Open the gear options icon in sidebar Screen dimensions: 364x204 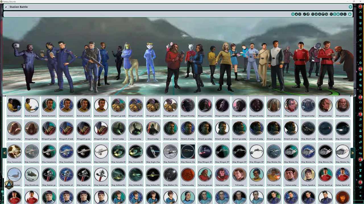click(361, 63)
